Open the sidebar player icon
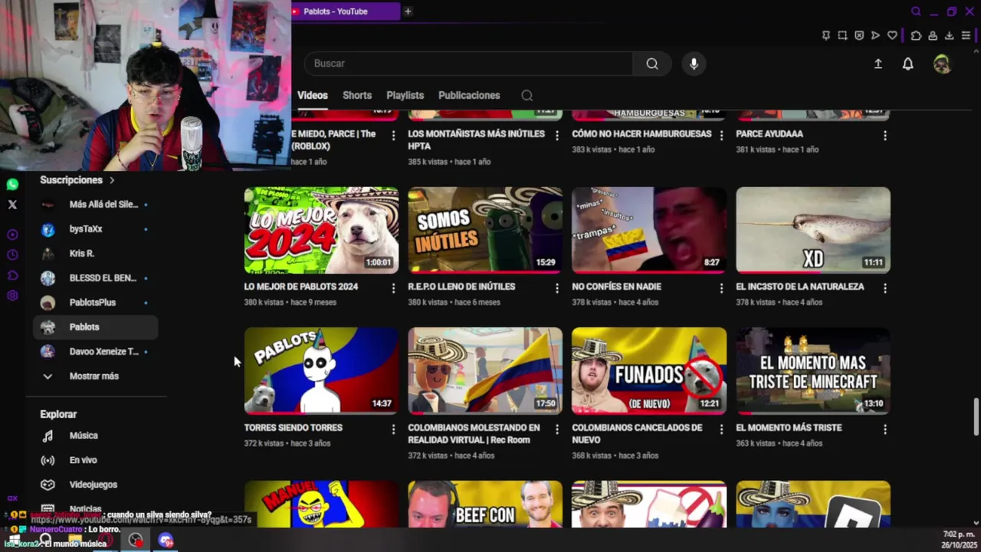The image size is (981, 552). [12, 235]
